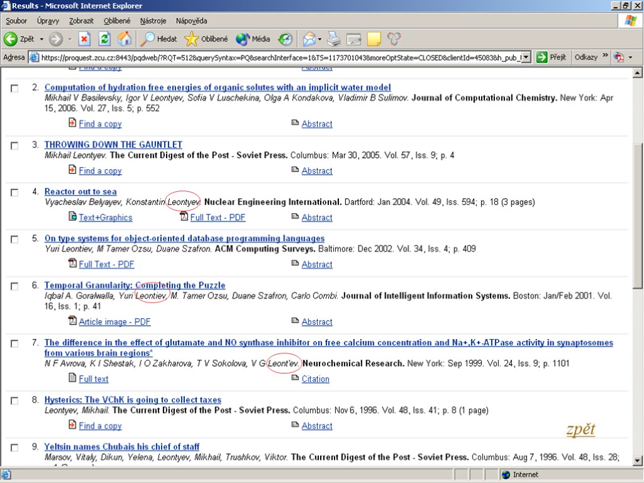Open Text+Graphics link for result 4
The height and width of the screenshot is (483, 644).
(x=106, y=218)
